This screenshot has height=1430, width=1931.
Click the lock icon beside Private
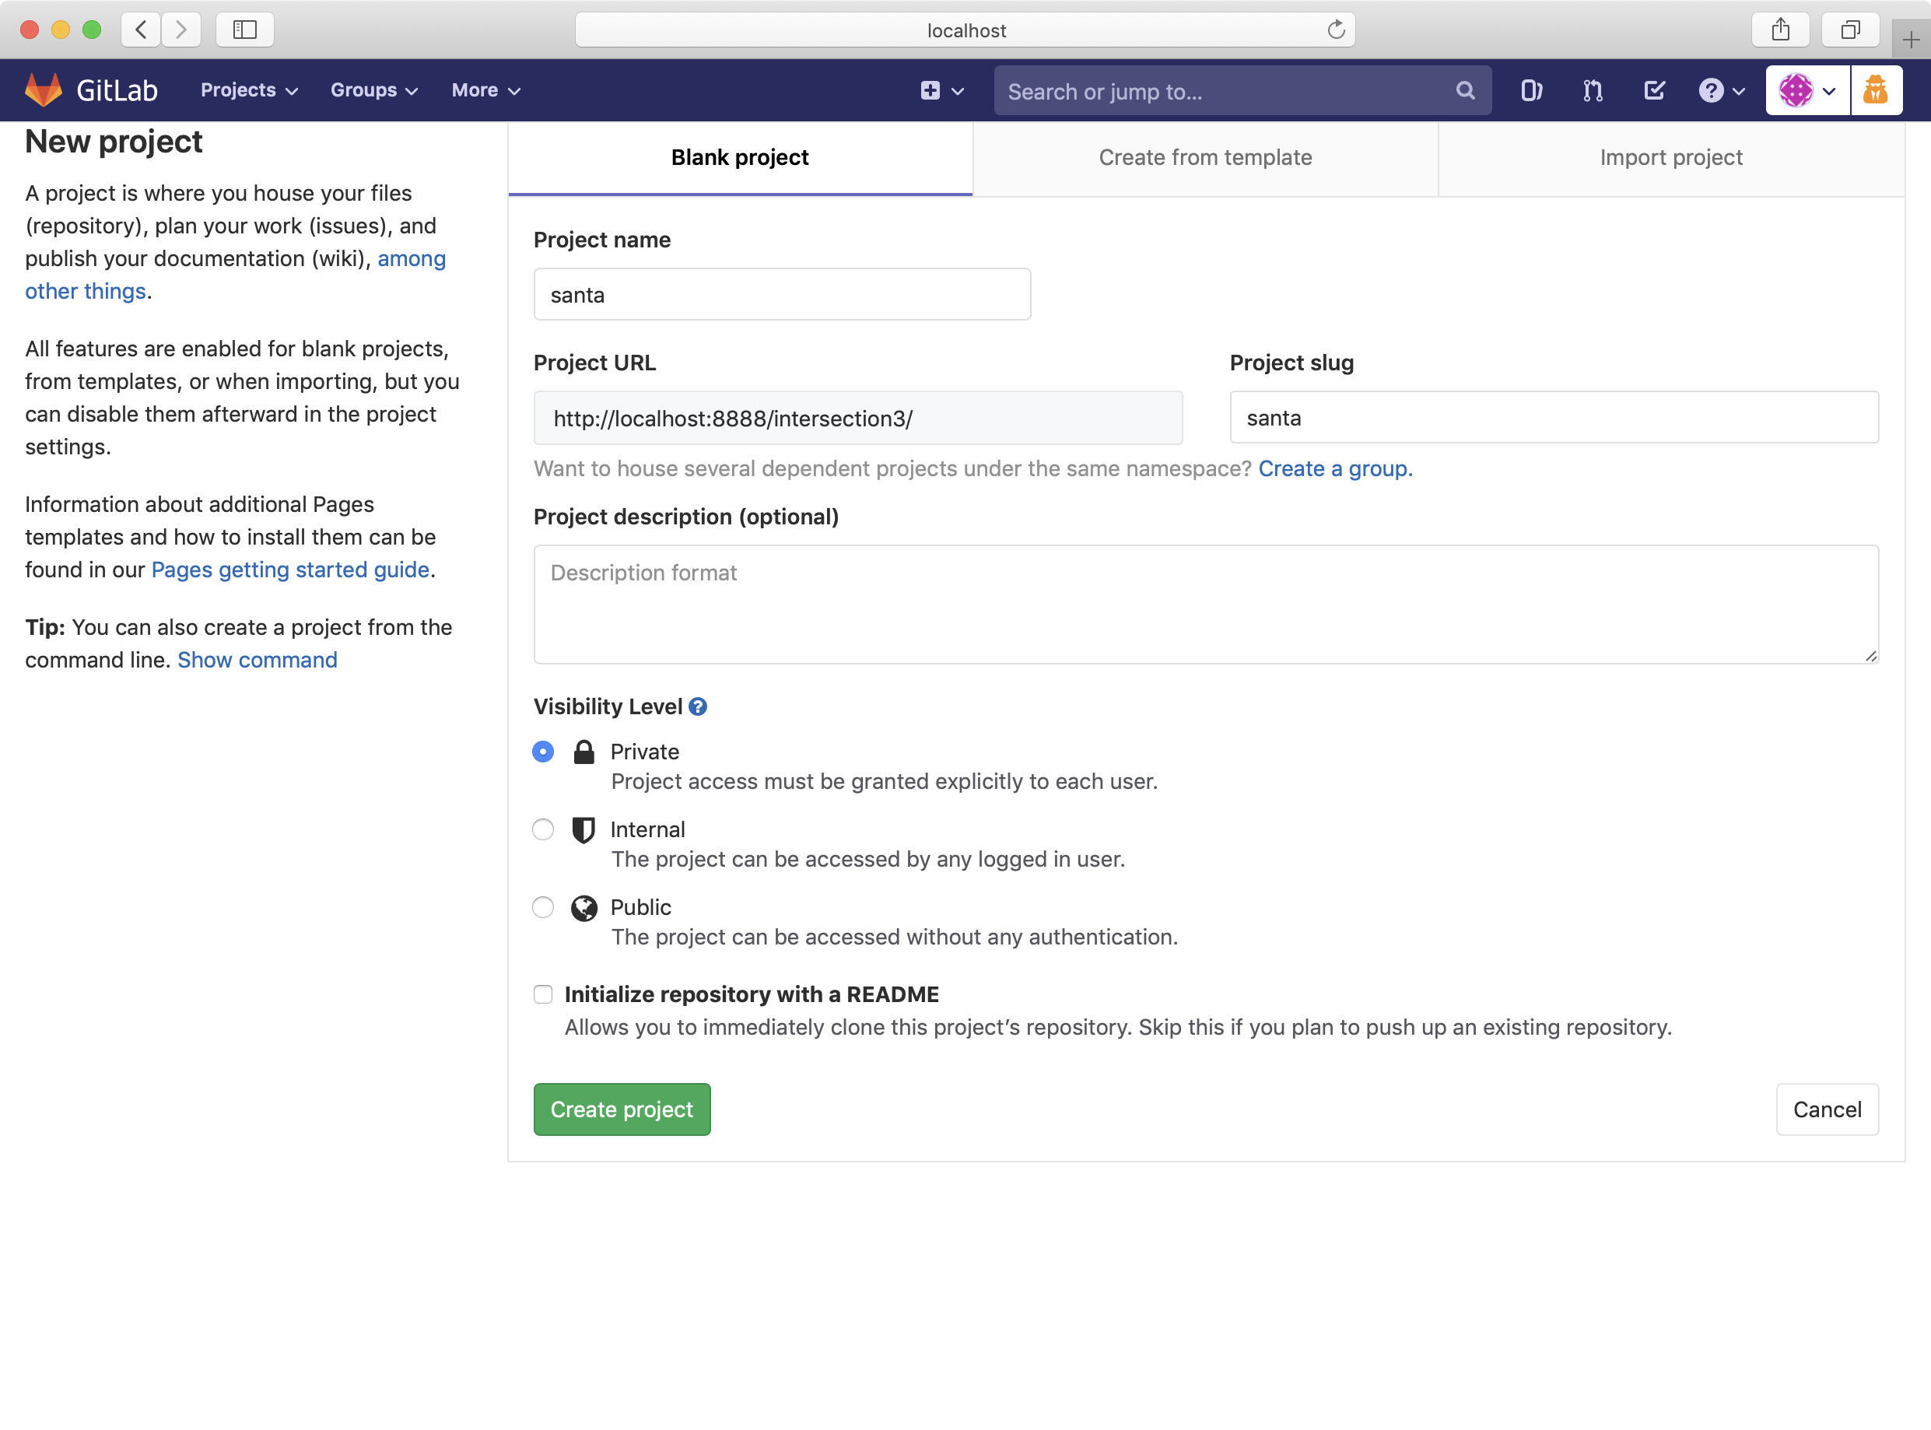584,752
